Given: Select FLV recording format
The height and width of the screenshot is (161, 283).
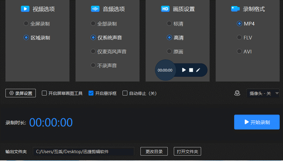Looking at the screenshot, I should click(x=239, y=38).
